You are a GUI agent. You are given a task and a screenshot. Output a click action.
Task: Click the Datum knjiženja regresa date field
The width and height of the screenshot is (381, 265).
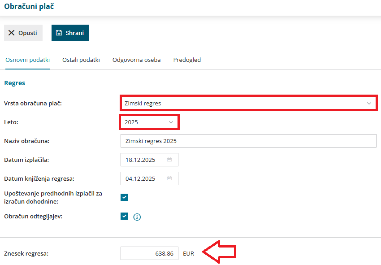149,178
